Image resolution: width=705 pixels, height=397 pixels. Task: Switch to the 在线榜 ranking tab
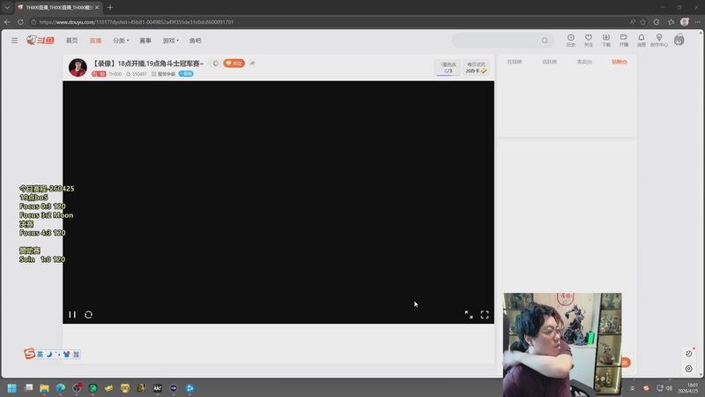click(515, 62)
